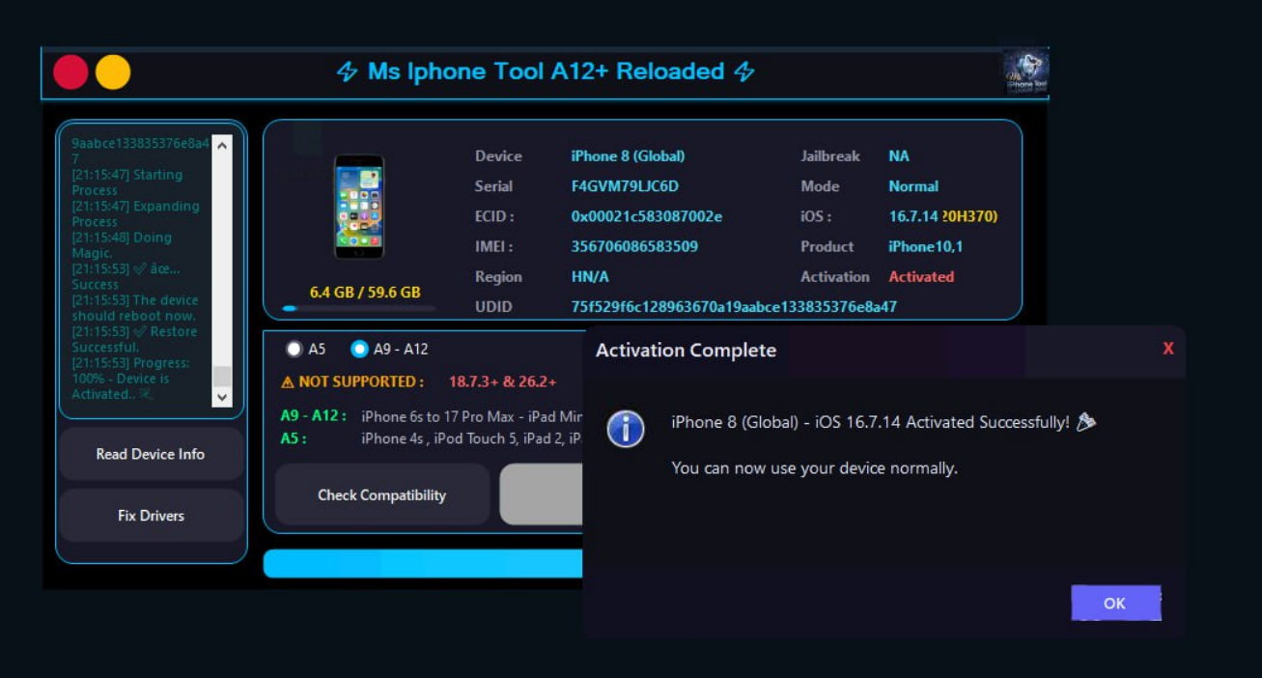
Task: Click the yellow circle window button
Action: point(113,72)
